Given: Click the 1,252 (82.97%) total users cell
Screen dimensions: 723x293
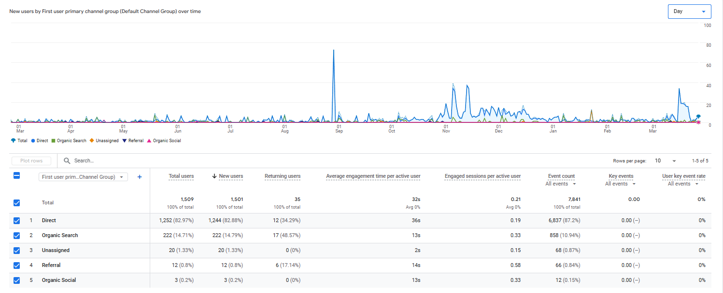Looking at the screenshot, I should 176,220.
